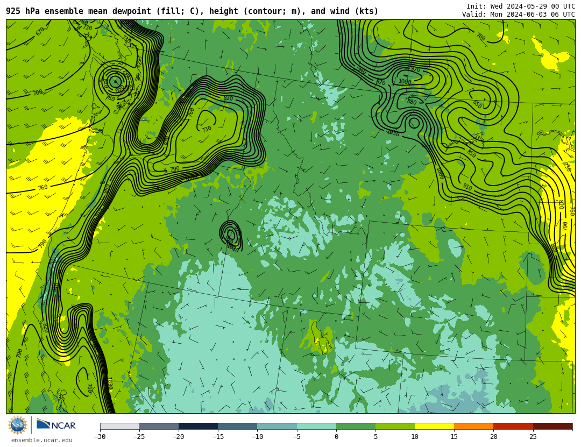Pick the yellow 10 to 15 colorbar swatch

(434, 426)
